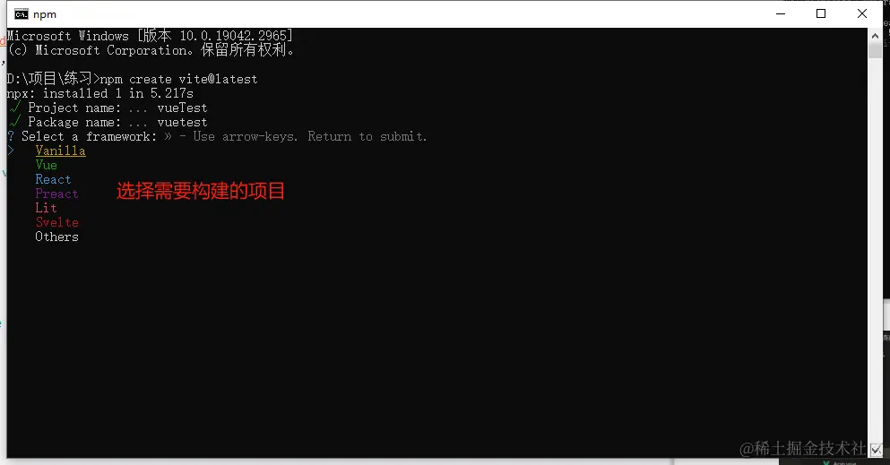Click the green checkmark beside Project name
The image size is (890, 465).
click(x=15, y=108)
